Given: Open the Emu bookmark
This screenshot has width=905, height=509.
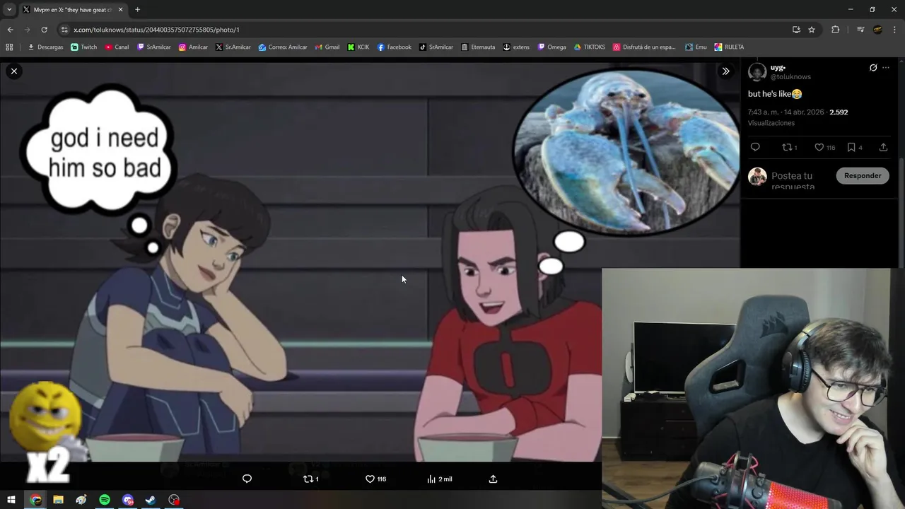Looking at the screenshot, I should [696, 47].
